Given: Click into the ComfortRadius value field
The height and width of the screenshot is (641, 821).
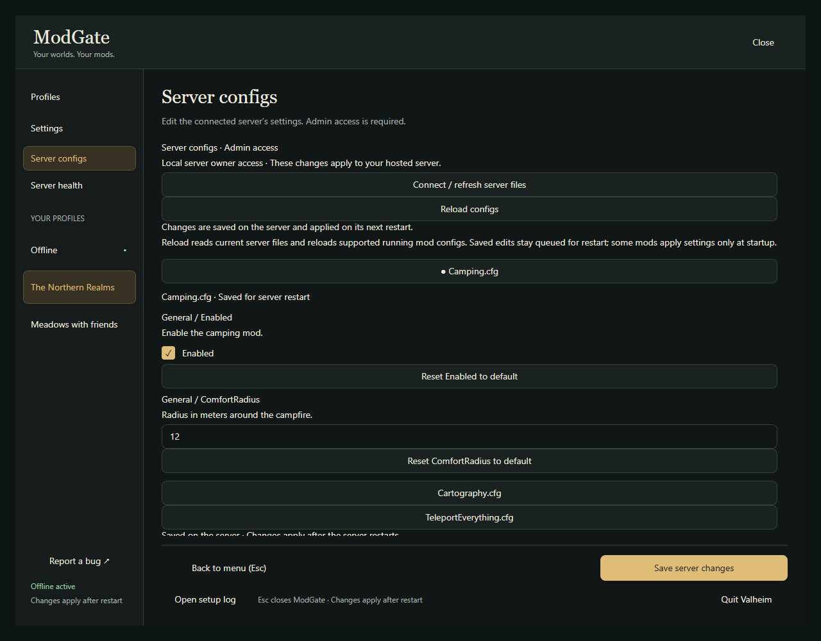Looking at the screenshot, I should coord(470,437).
